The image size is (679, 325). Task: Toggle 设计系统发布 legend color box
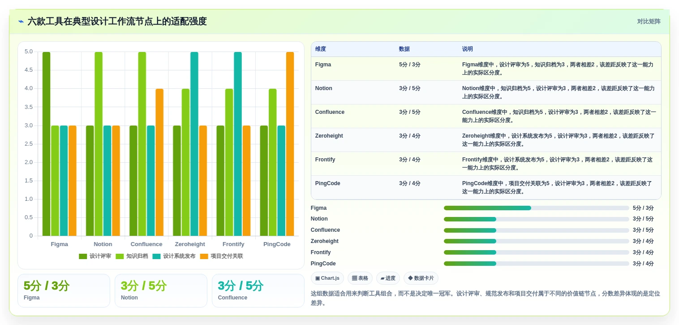(156, 256)
